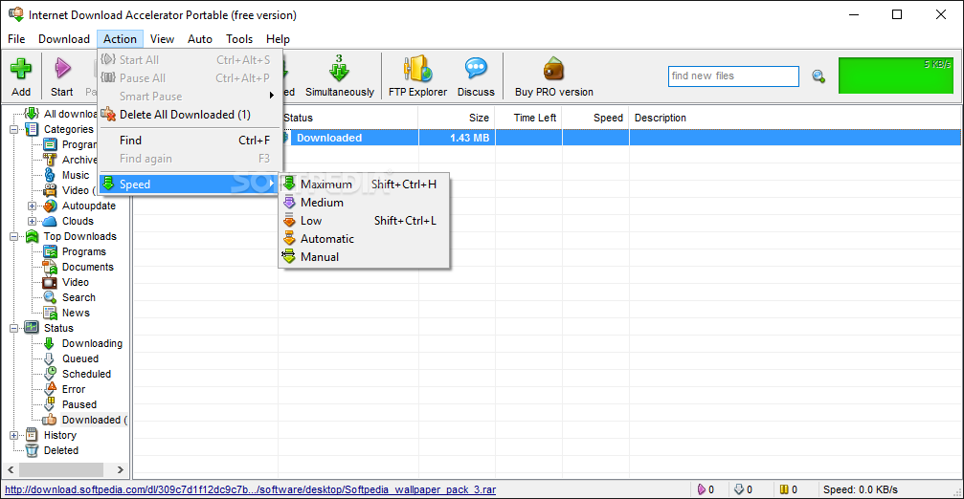964x499 pixels.
Task: Collapse the Status tree node
Action: [13, 329]
